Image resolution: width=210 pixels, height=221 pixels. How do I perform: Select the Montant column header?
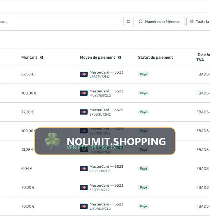point(29,58)
